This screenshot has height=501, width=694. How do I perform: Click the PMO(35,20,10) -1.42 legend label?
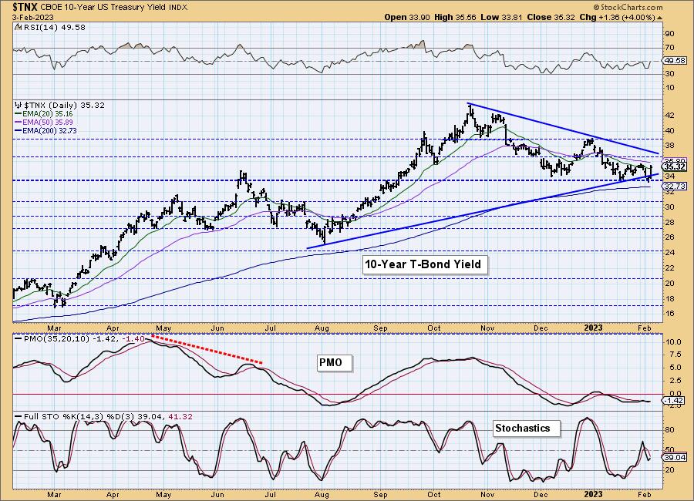pyautogui.click(x=66, y=338)
